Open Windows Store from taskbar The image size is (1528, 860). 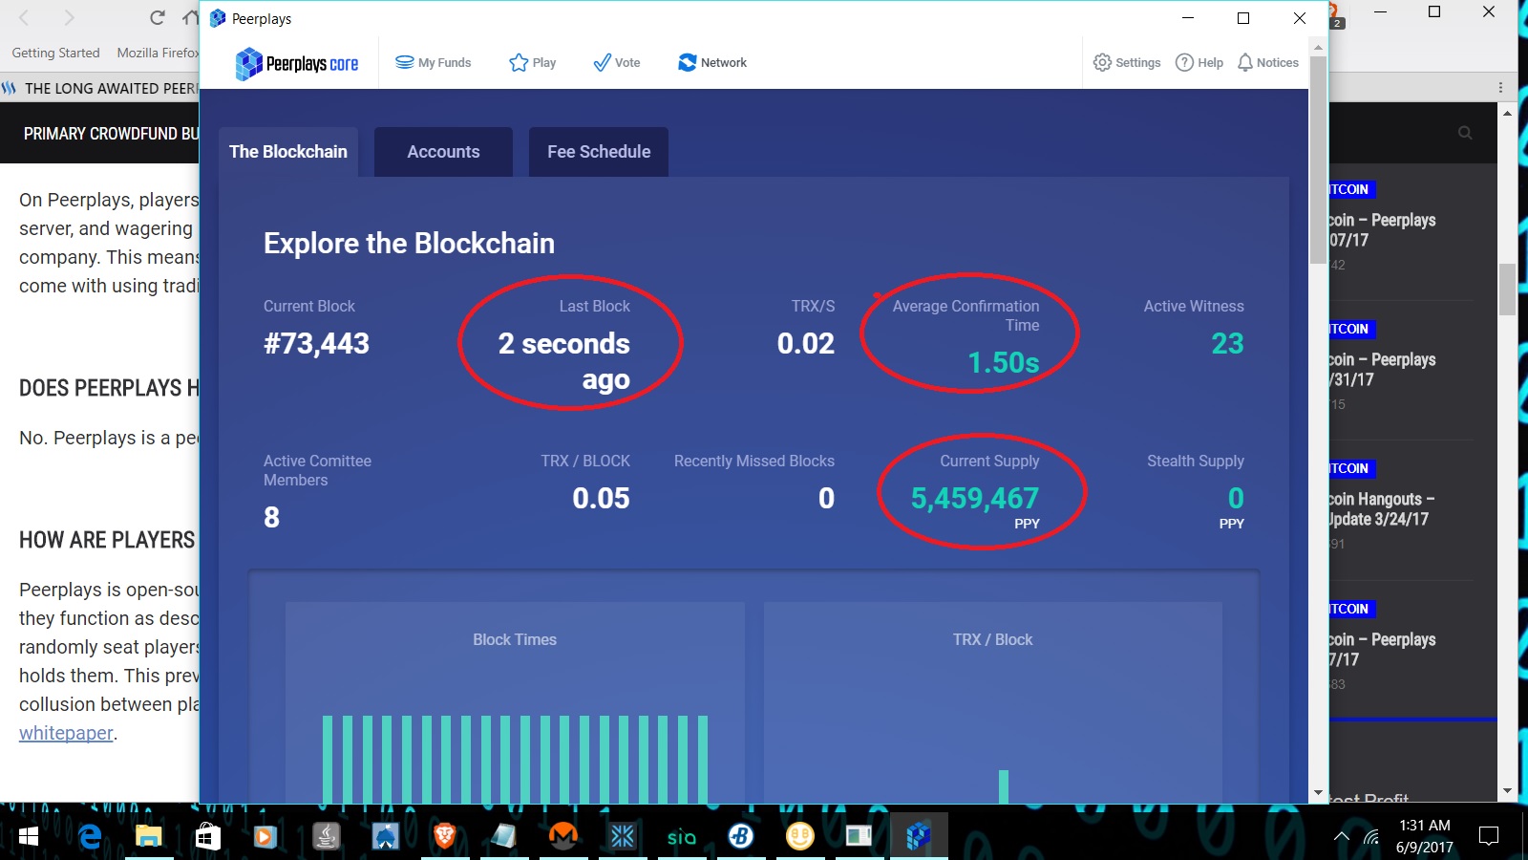click(x=207, y=837)
